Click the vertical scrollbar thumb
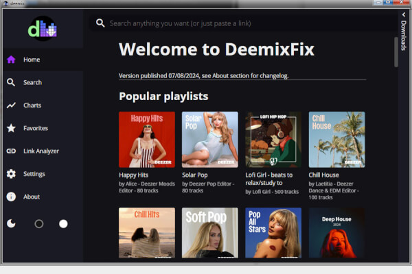Screen dimensions: 412x274 396,52
